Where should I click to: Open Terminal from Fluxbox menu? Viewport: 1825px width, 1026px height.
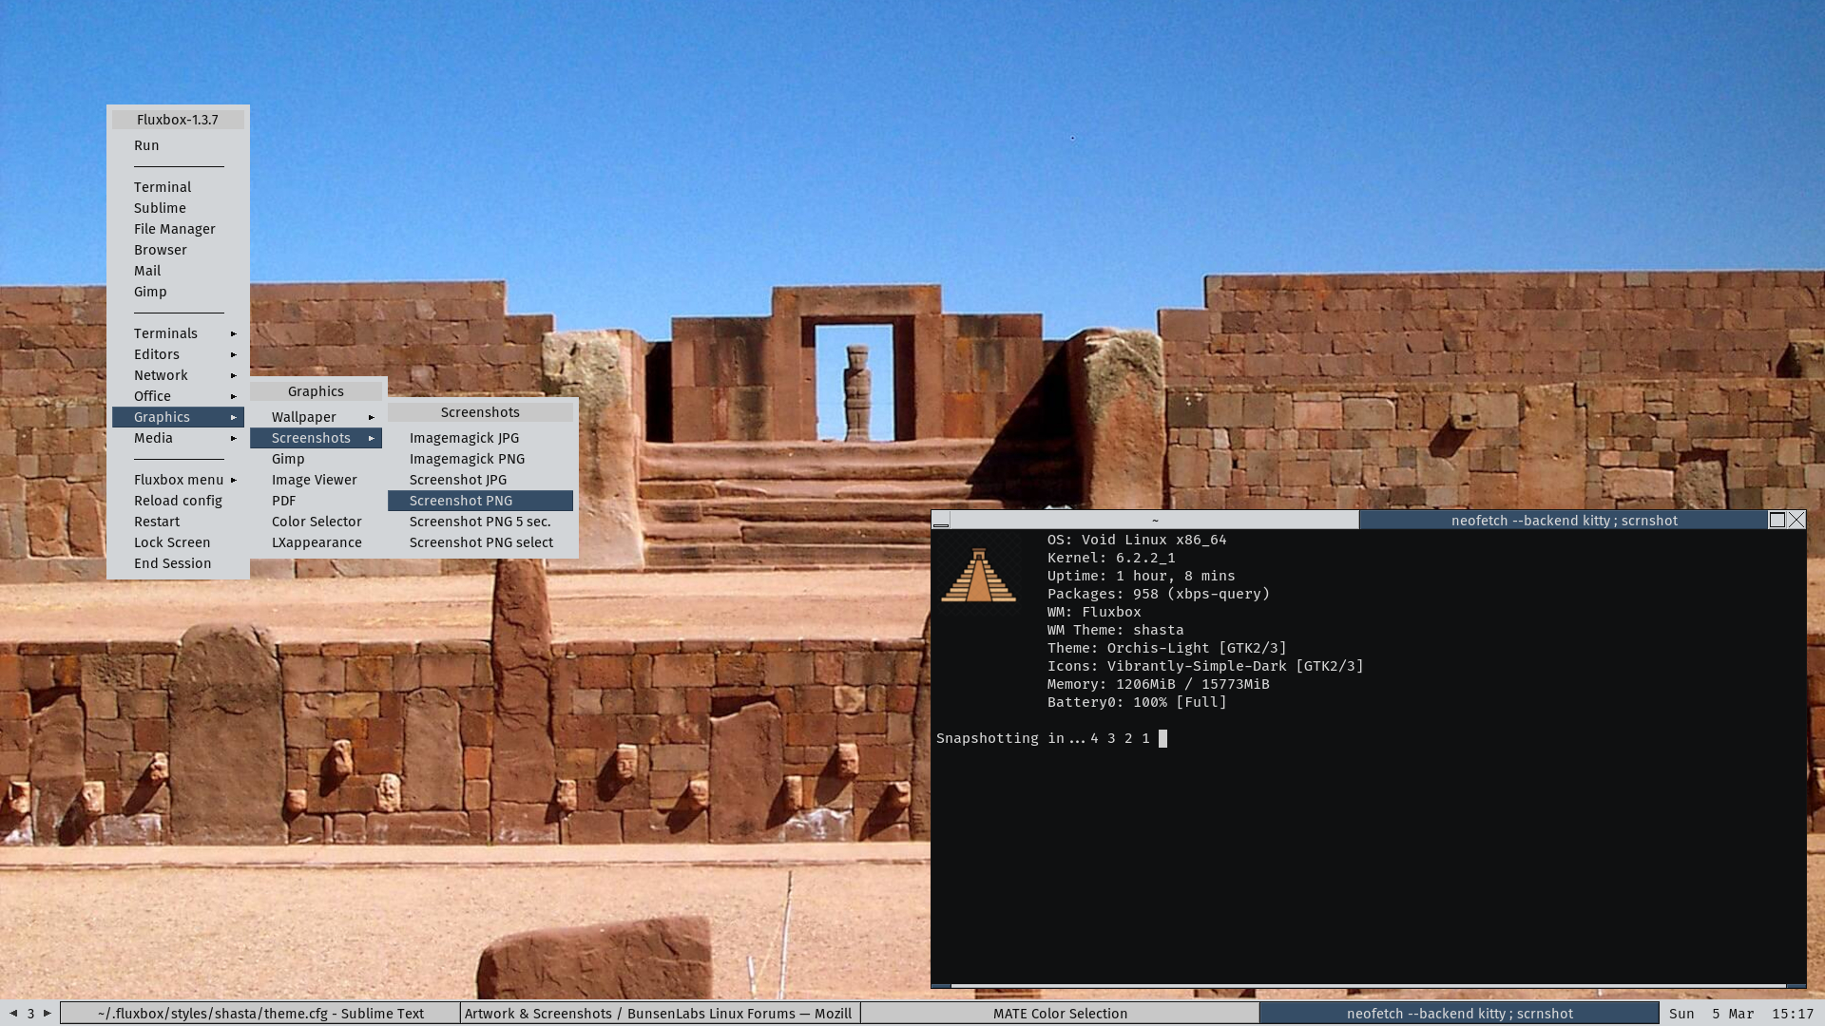pos(178,187)
